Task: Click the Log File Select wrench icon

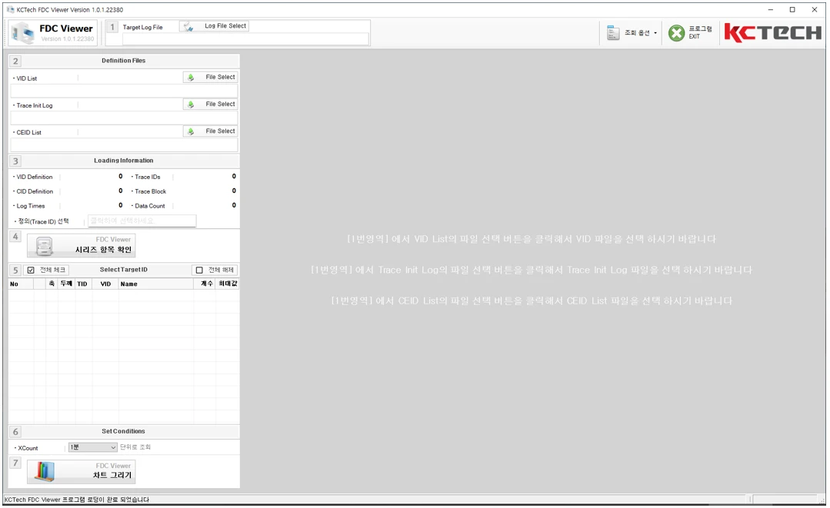Action: point(188,26)
